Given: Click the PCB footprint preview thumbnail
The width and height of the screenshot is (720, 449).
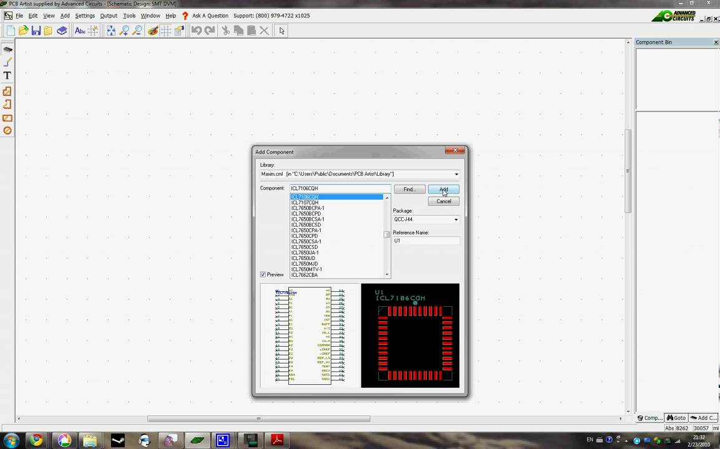Looking at the screenshot, I should point(410,336).
